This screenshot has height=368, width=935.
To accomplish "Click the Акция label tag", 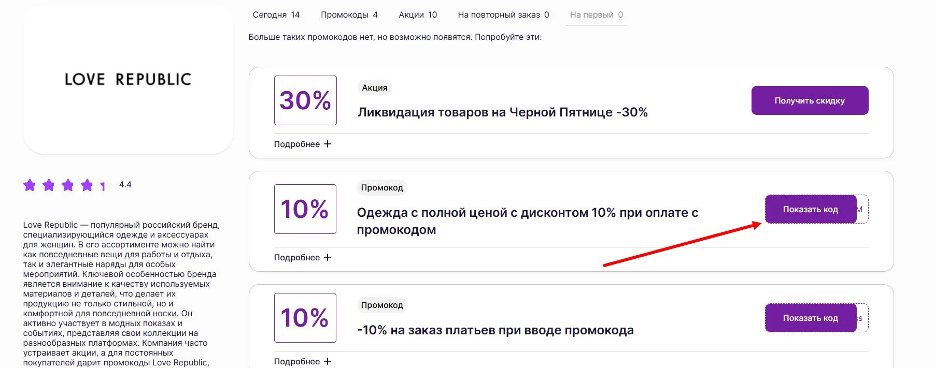I will 375,87.
